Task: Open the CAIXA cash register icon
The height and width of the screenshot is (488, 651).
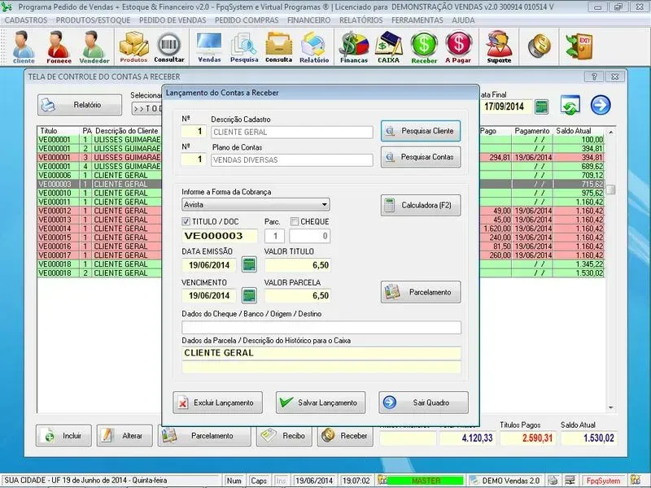Action: click(x=388, y=47)
